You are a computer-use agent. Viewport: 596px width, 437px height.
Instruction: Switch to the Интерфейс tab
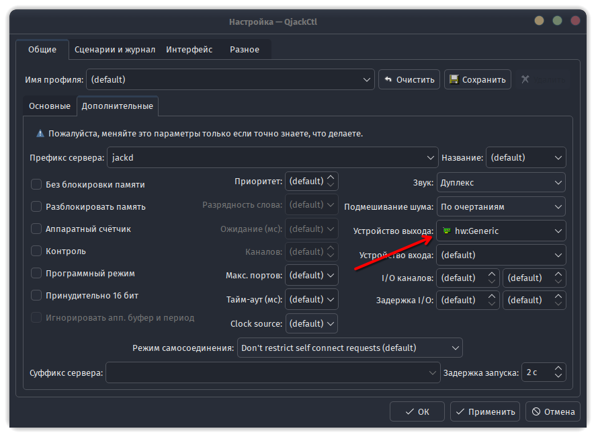click(189, 50)
